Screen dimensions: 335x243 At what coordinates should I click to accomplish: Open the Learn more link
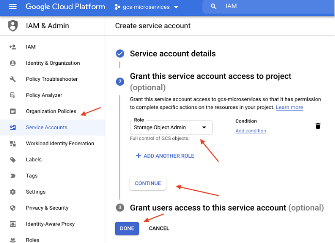(289, 107)
